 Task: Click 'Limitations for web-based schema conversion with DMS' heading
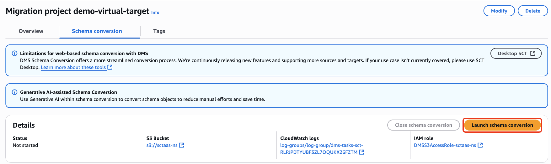point(84,53)
